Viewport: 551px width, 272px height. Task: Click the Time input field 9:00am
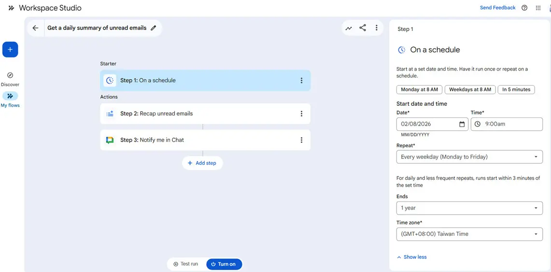tap(507, 124)
